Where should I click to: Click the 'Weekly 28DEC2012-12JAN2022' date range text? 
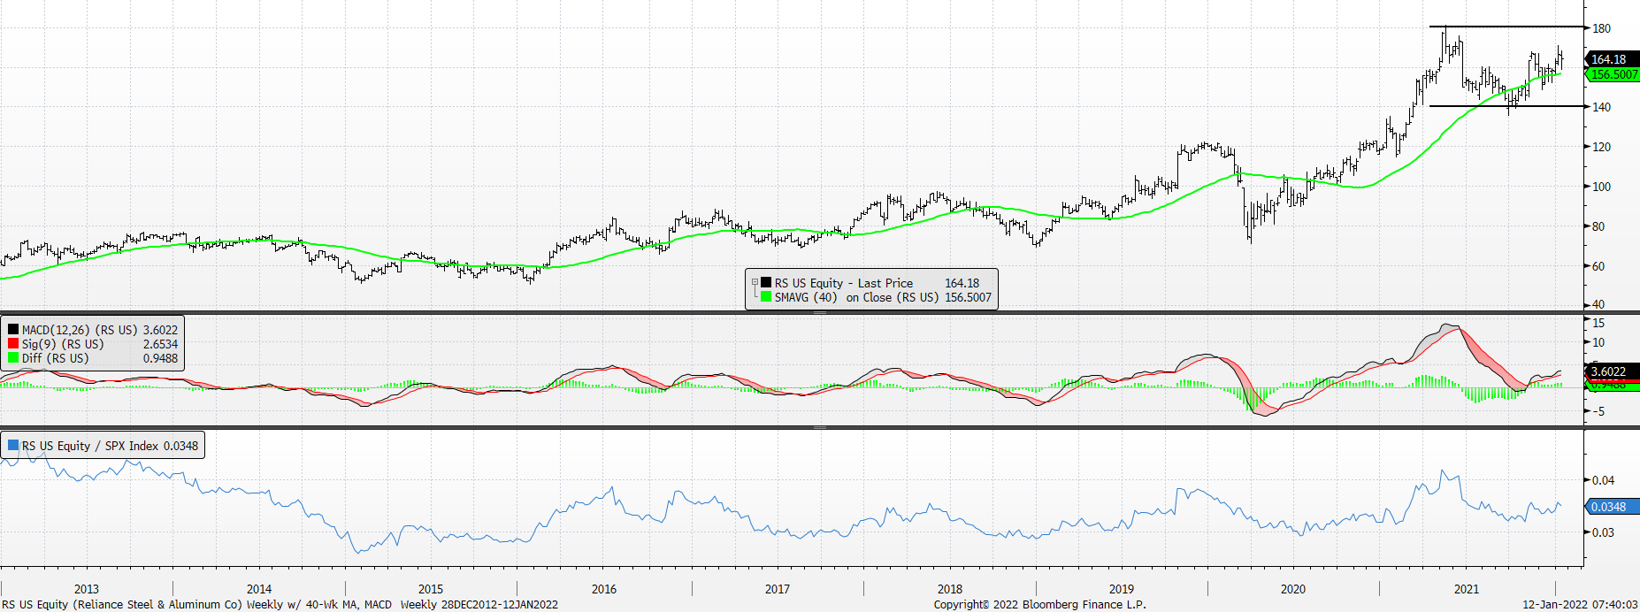tap(479, 604)
